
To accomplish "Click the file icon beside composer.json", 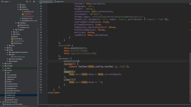I will click(5, 84).
